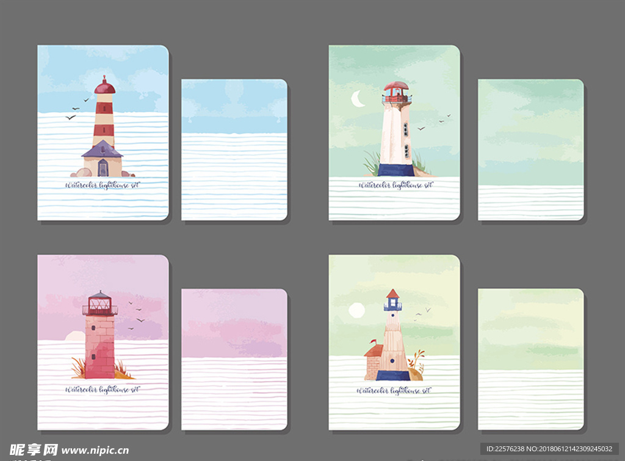Select the plain yellow-green watercolor card
Image resolution: width=625 pixels, height=461 pixels.
[x=530, y=359]
